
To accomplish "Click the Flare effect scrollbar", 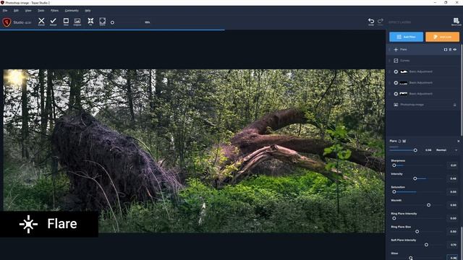I will (x=462, y=243).
